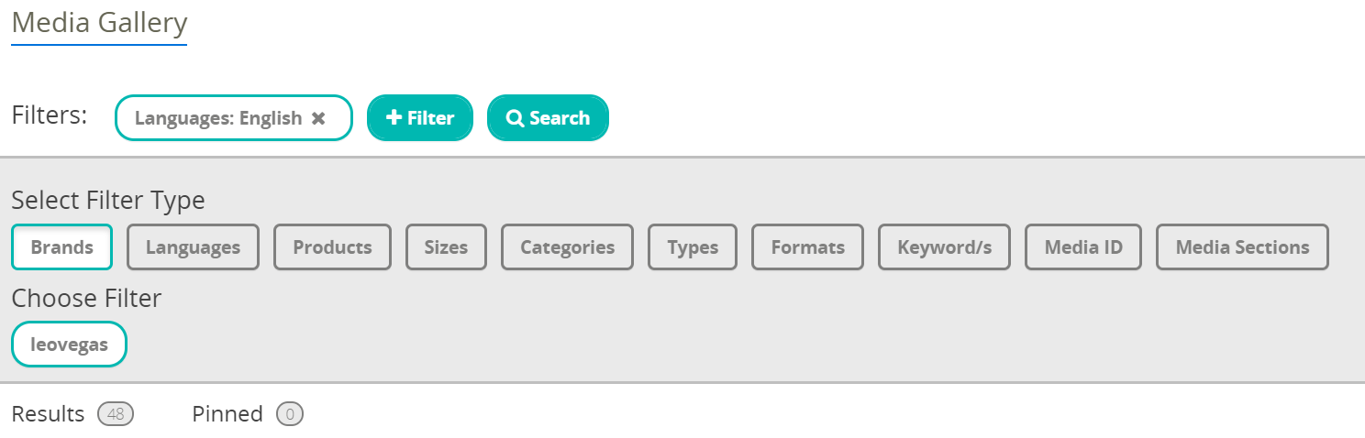The image size is (1365, 438).
Task: Click the Search button with magnifier
Action: point(548,118)
